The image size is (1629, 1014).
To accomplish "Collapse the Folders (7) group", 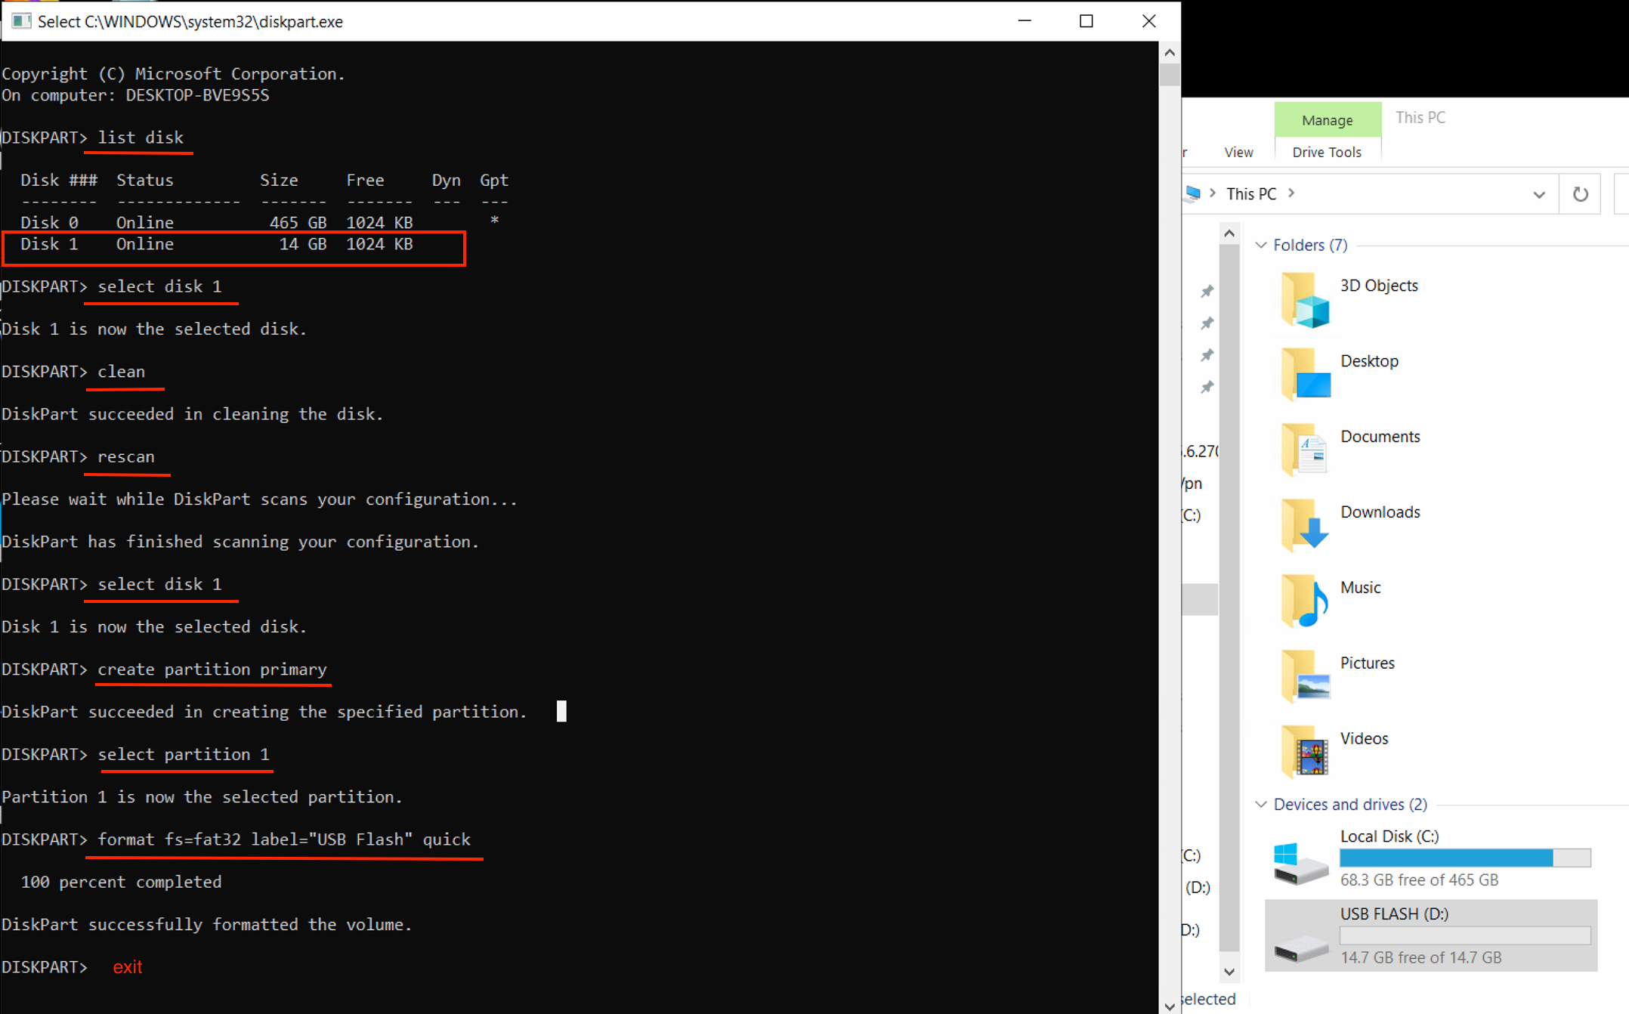I will point(1261,245).
